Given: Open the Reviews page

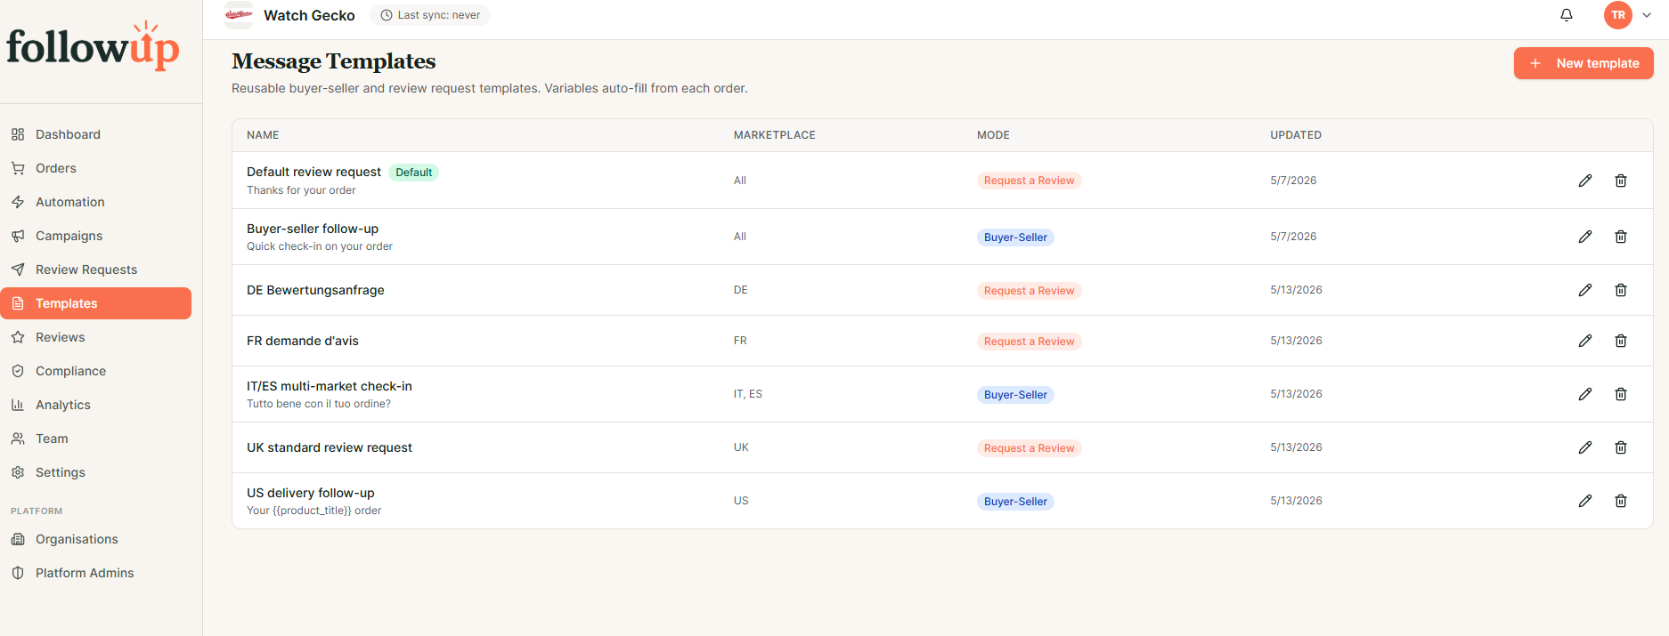Looking at the screenshot, I should [95, 337].
